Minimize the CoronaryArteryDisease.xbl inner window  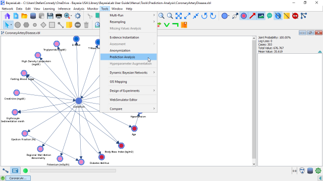click(302, 33)
